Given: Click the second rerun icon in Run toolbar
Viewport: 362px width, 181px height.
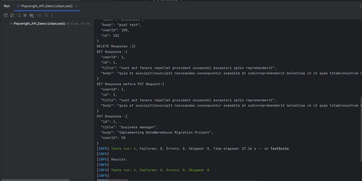Looking at the screenshot, I should [x=12, y=15].
